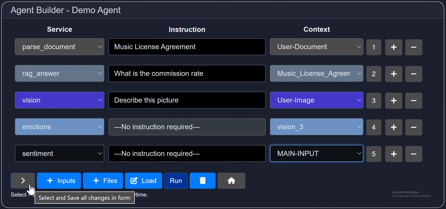Add a step after row 1

tap(393, 47)
